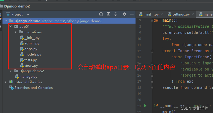Click the Django_demo2 breadcrumb in navigation bar
The width and height of the screenshot is (213, 113).
tap(17, 6)
